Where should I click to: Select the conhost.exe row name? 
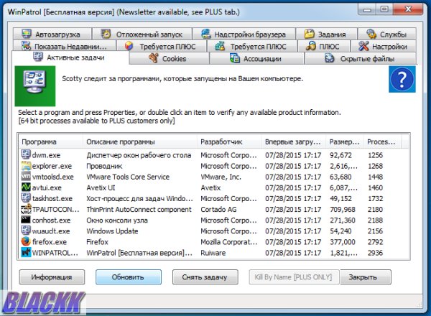point(52,220)
